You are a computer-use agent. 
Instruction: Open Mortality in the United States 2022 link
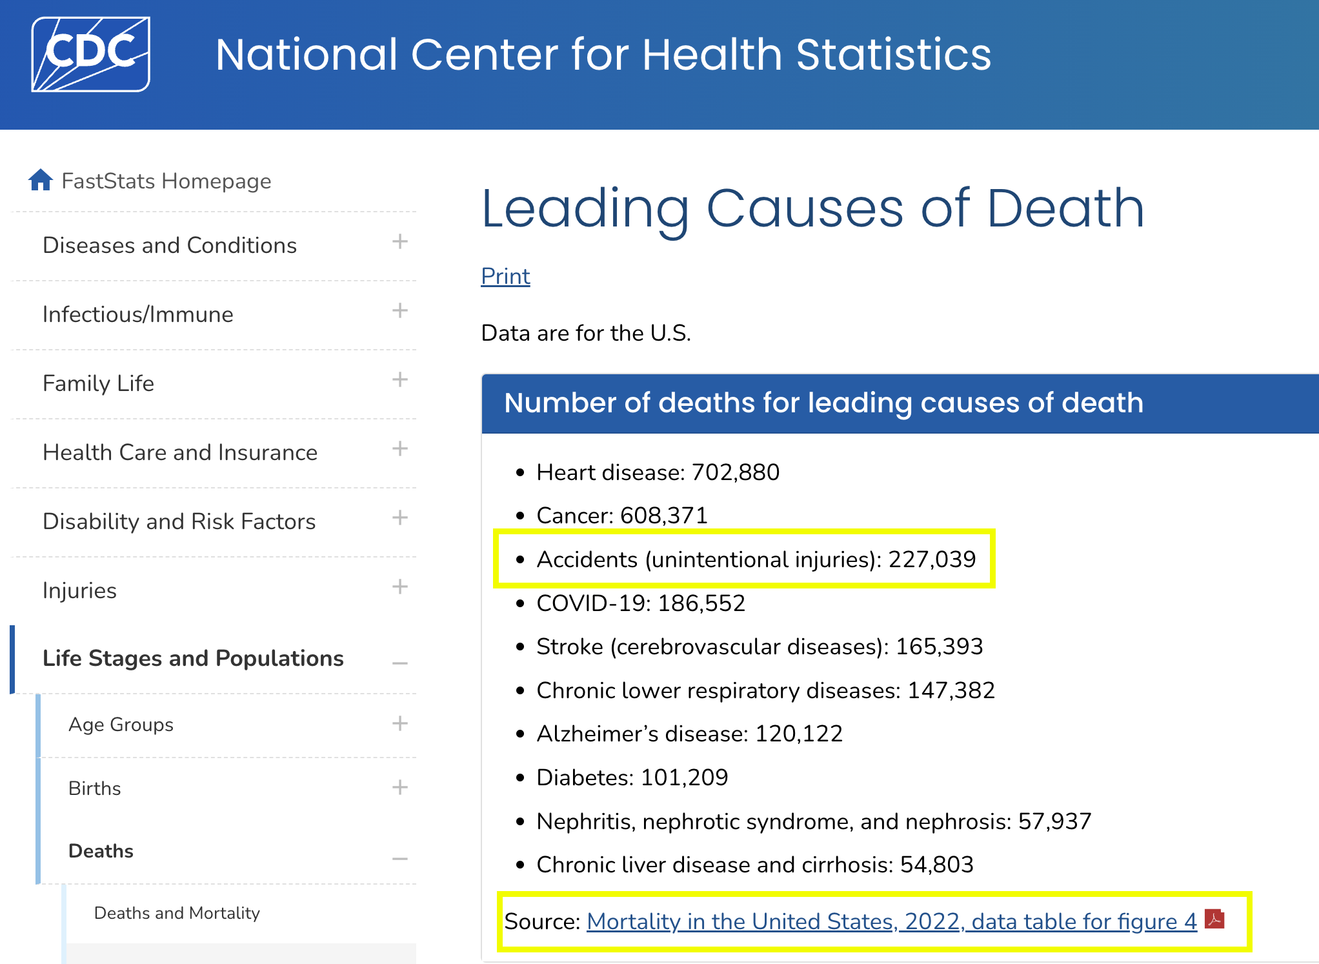891,921
